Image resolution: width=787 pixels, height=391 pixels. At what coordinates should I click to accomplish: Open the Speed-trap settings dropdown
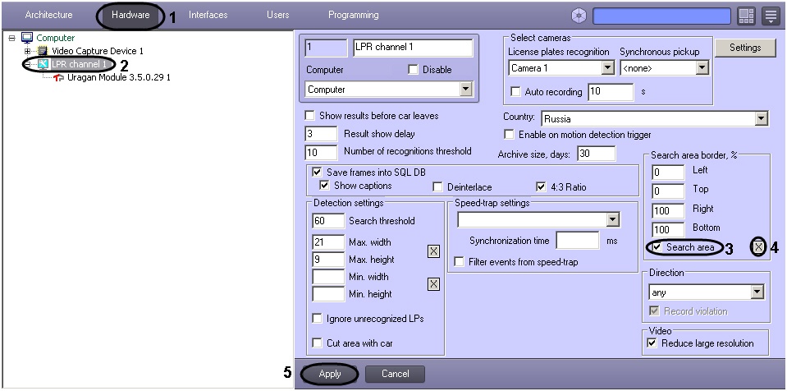coord(538,219)
